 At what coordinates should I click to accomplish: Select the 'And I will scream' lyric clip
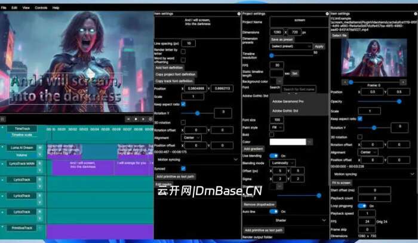[83, 167]
